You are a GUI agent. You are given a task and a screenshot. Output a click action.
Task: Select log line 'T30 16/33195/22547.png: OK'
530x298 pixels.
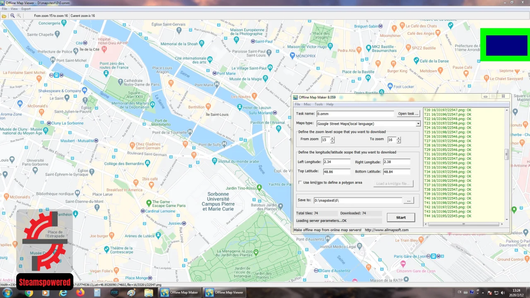tap(448, 159)
